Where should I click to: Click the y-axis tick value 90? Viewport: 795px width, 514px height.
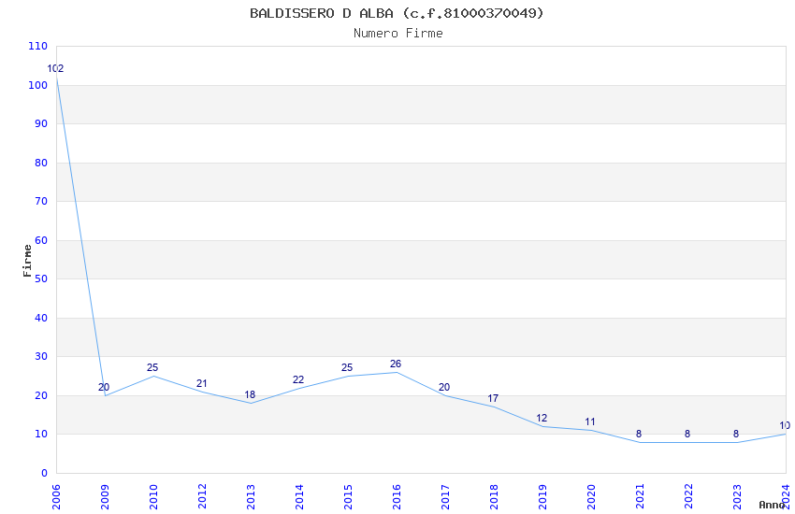(41, 123)
